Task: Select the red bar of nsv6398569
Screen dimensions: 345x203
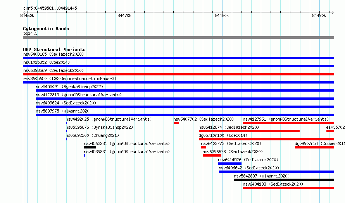Action: [178, 74]
